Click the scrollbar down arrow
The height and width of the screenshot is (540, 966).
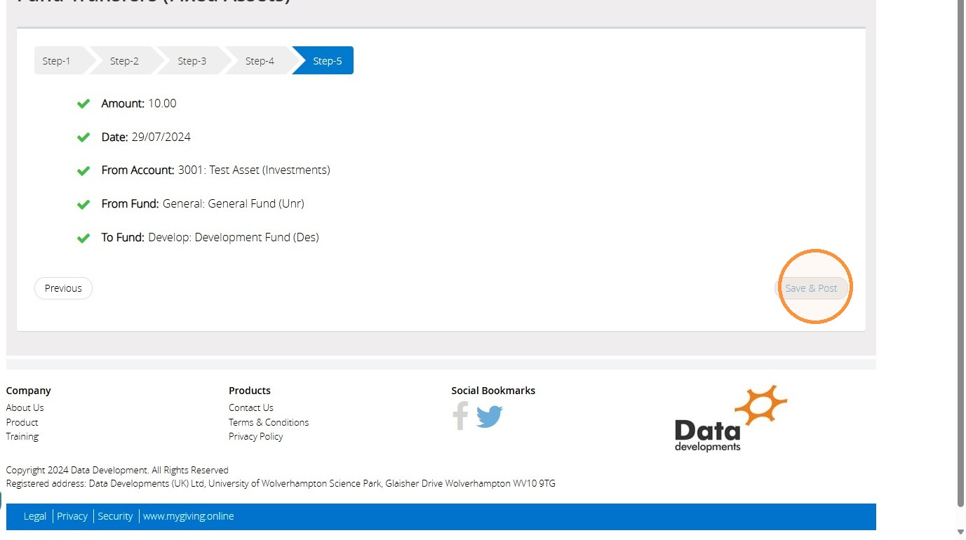(x=960, y=532)
